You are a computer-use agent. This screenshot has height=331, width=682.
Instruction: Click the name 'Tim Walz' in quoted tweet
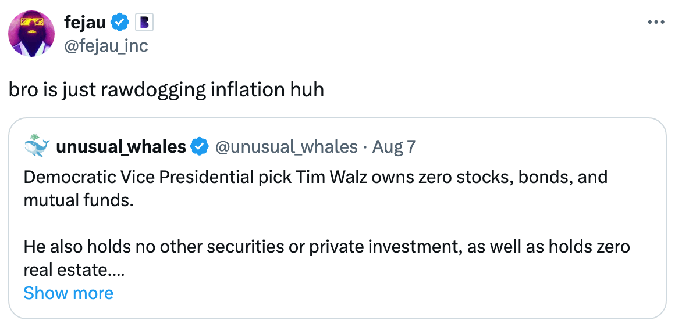coord(325,177)
